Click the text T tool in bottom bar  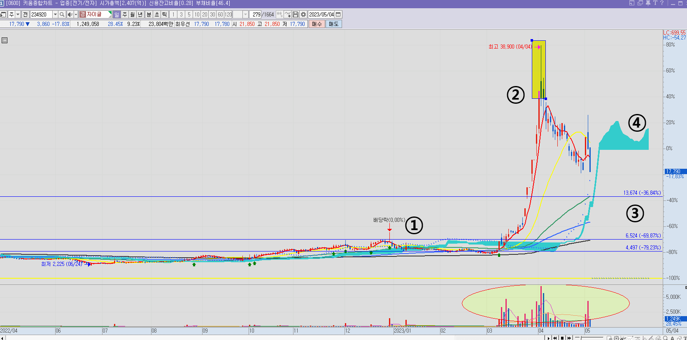tap(685, 338)
